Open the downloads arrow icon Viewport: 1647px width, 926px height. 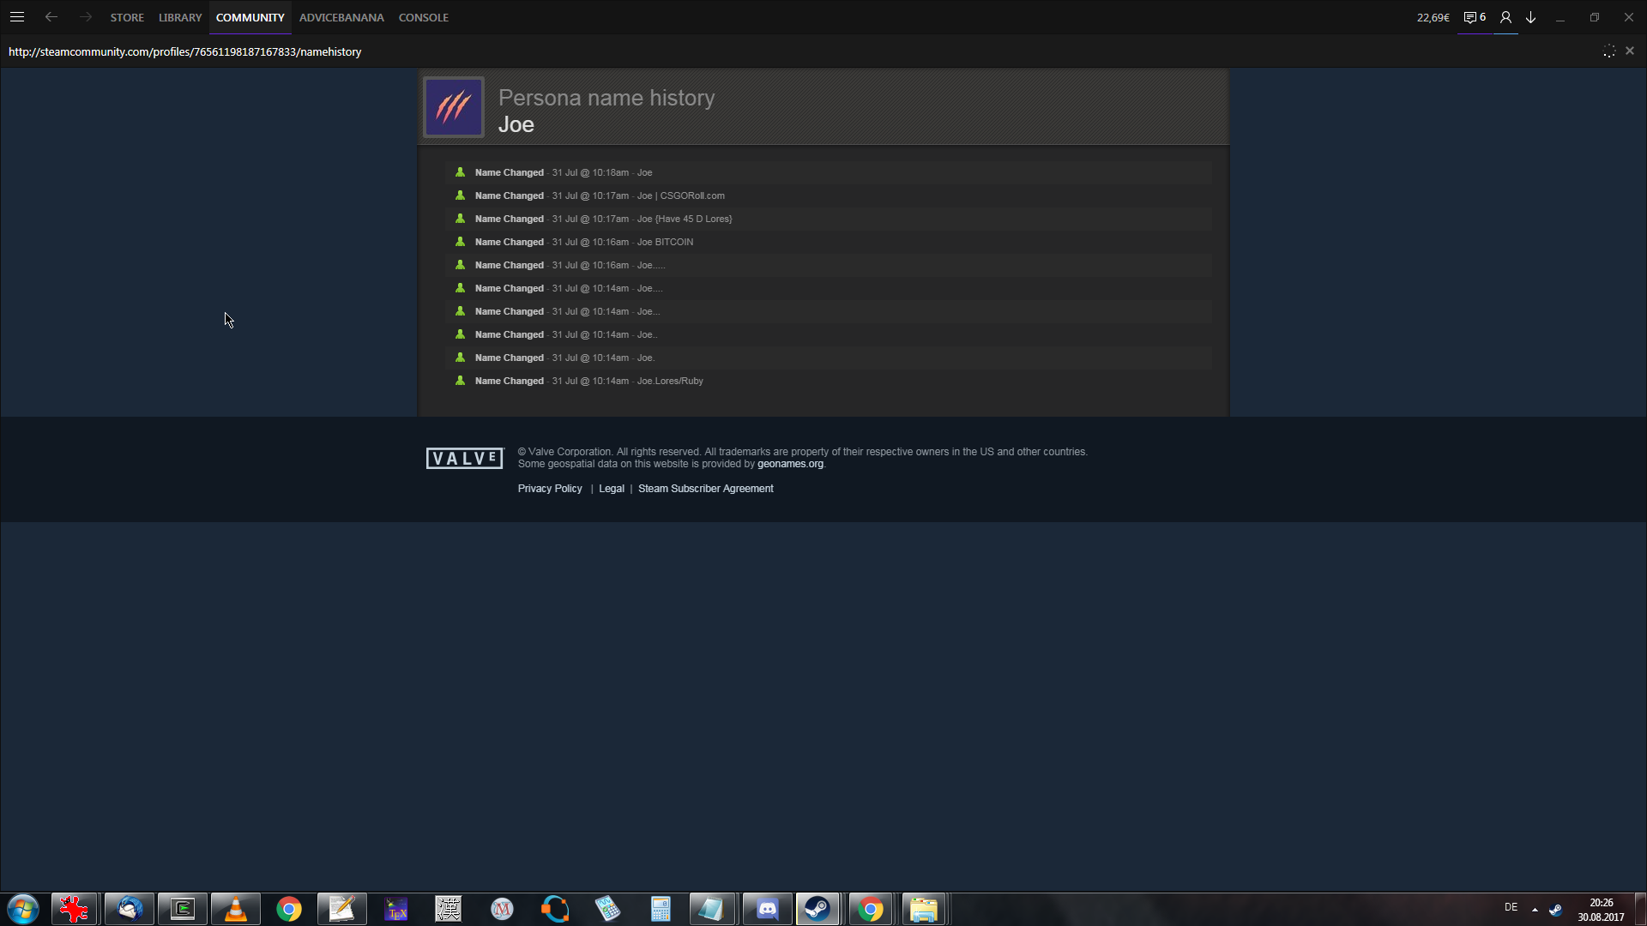1531,17
